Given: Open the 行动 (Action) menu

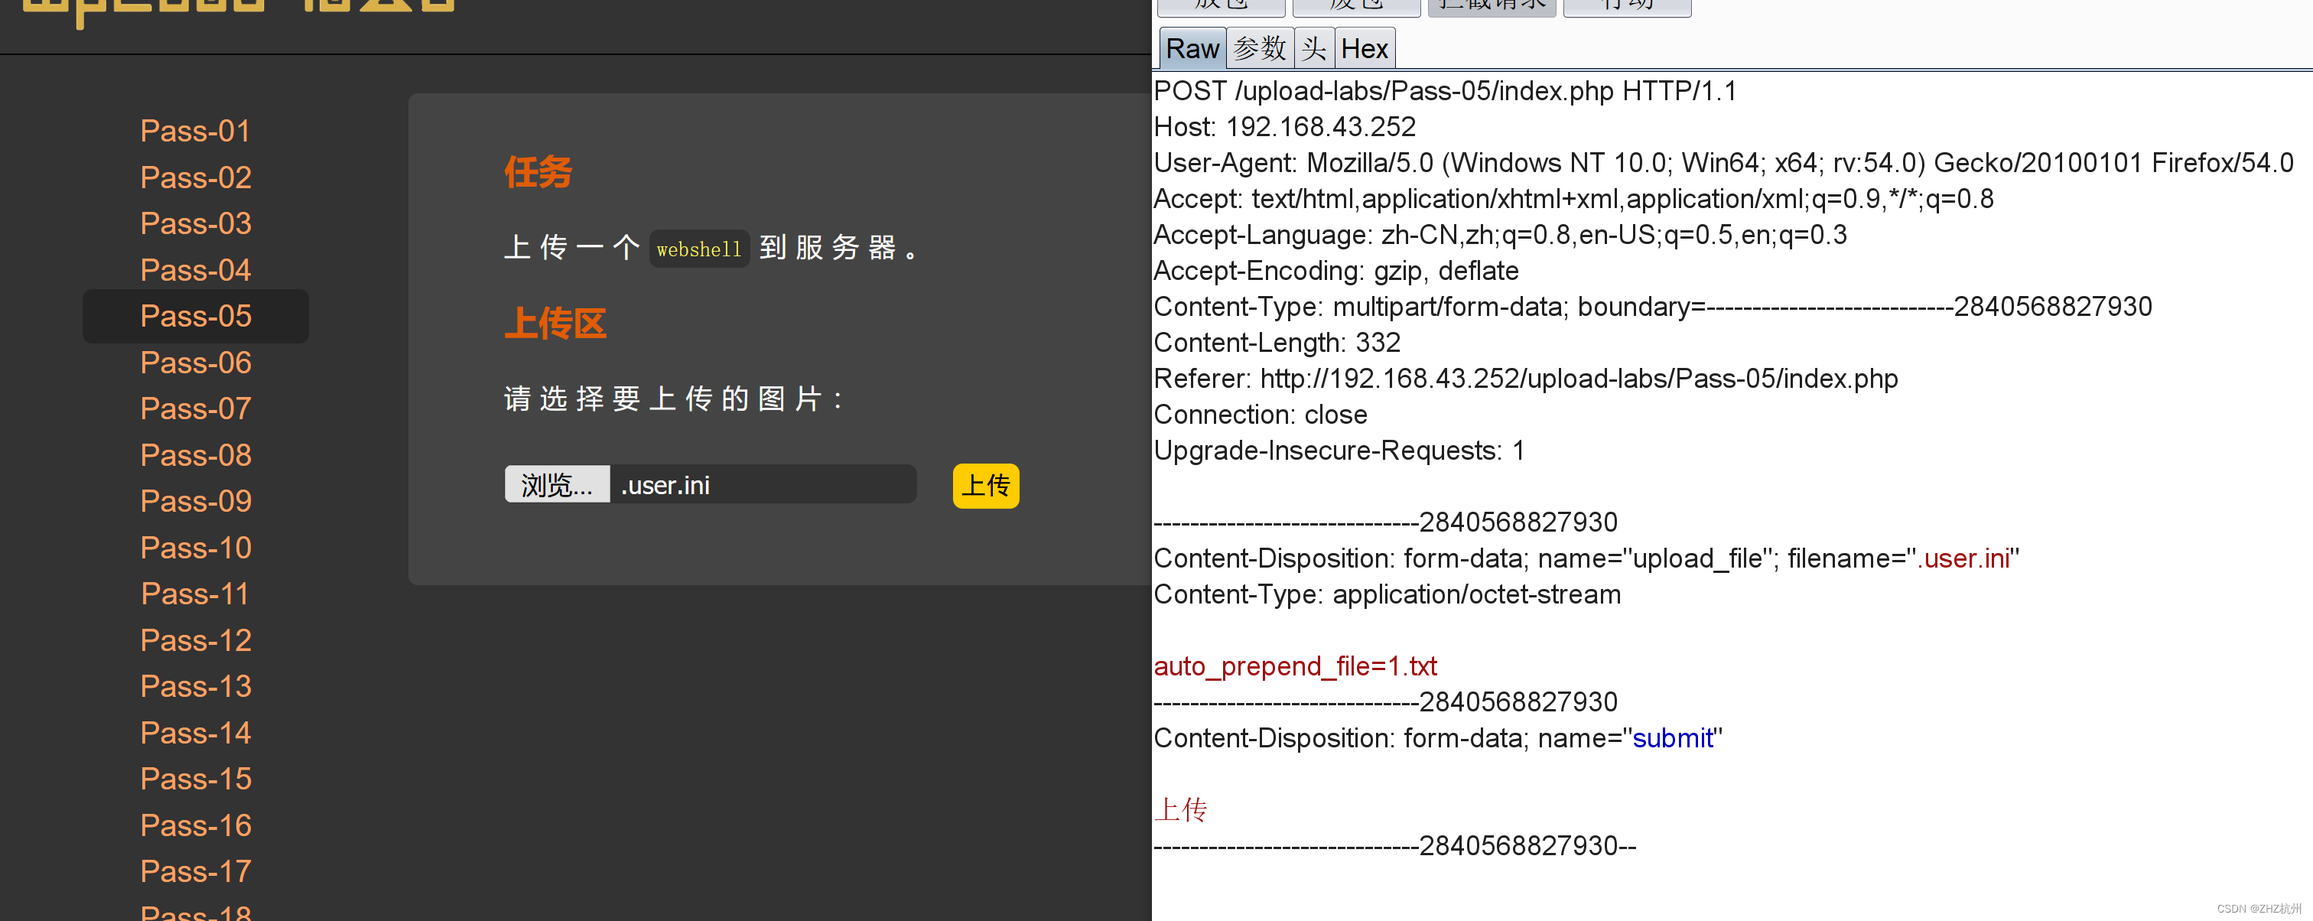Looking at the screenshot, I should (1626, 4).
